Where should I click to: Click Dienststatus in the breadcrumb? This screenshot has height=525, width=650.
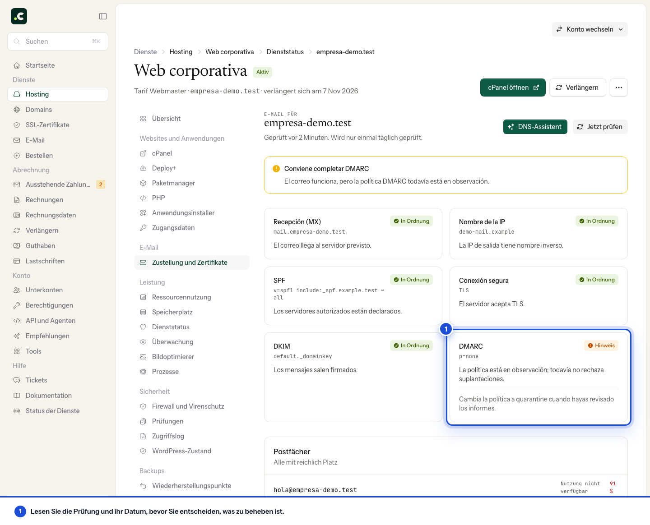[285, 52]
